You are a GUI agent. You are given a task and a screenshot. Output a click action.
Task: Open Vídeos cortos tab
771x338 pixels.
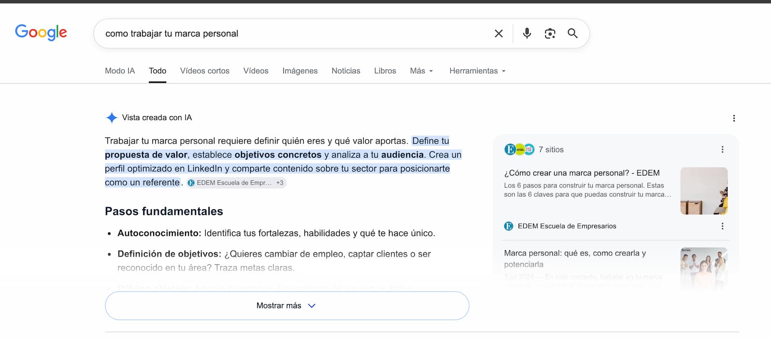click(205, 71)
